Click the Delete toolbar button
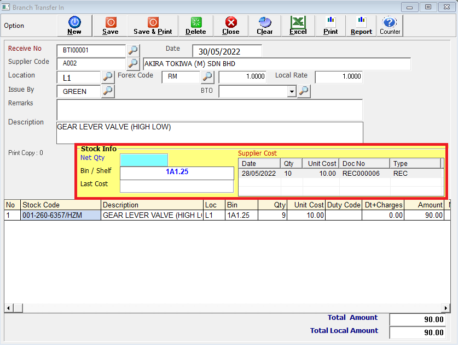 point(196,26)
